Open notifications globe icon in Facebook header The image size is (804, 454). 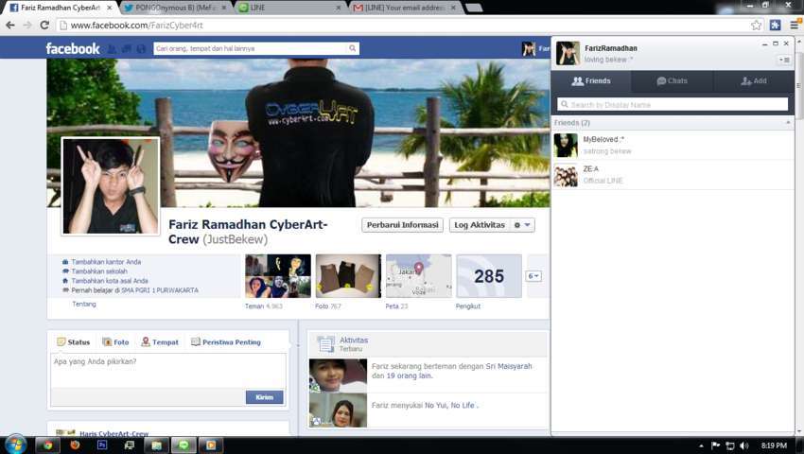pos(141,49)
